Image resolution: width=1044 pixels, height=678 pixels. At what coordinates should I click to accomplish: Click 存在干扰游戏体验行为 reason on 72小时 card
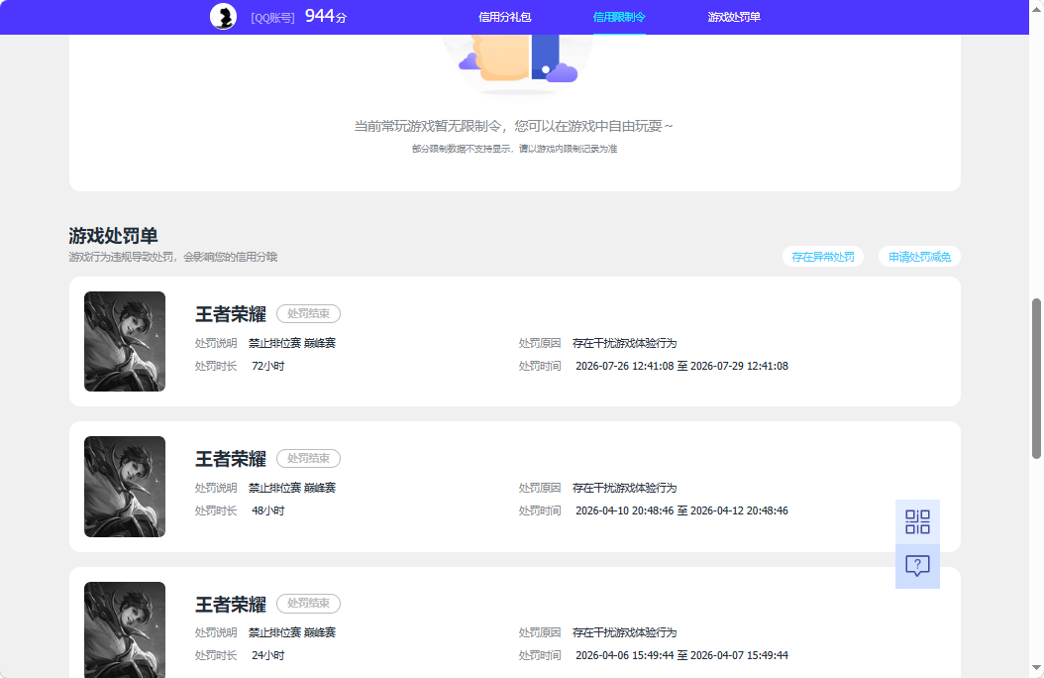(x=625, y=343)
